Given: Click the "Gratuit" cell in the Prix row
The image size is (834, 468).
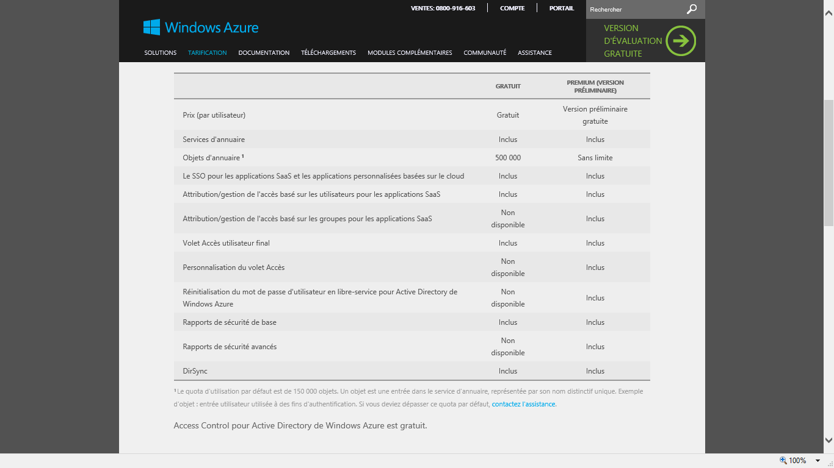Looking at the screenshot, I should coord(508,115).
